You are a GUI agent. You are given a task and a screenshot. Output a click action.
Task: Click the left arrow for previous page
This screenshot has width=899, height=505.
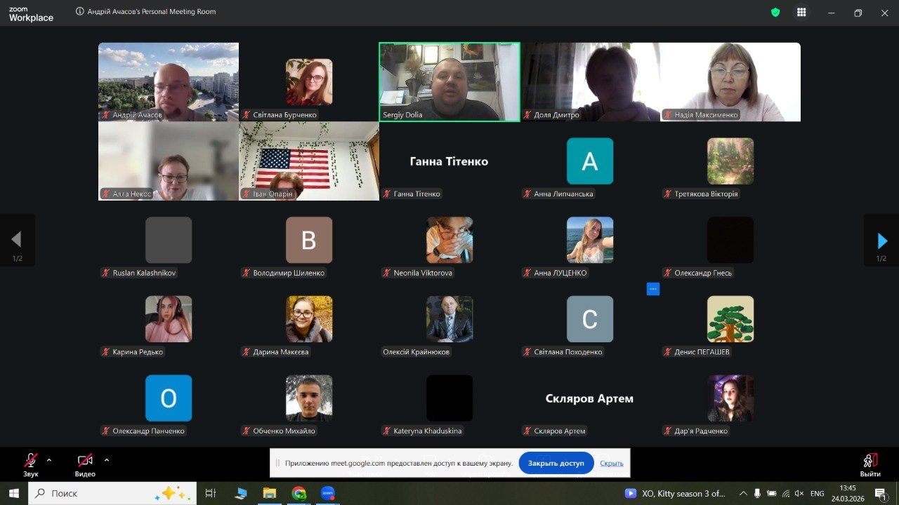[17, 241]
